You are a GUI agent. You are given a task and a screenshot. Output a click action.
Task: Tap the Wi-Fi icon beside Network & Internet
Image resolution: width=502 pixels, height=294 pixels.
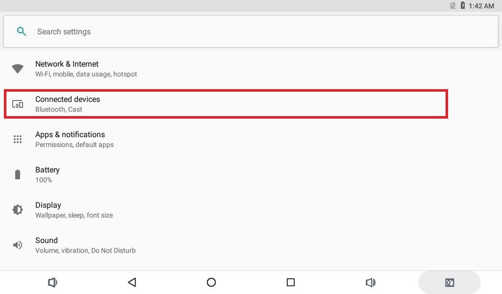click(x=18, y=69)
